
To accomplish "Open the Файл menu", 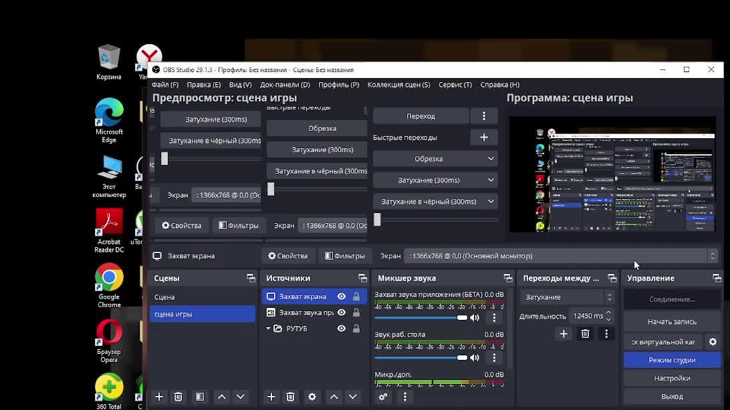I will [165, 85].
